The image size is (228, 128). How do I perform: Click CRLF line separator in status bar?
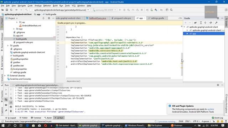click(x=188, y=121)
